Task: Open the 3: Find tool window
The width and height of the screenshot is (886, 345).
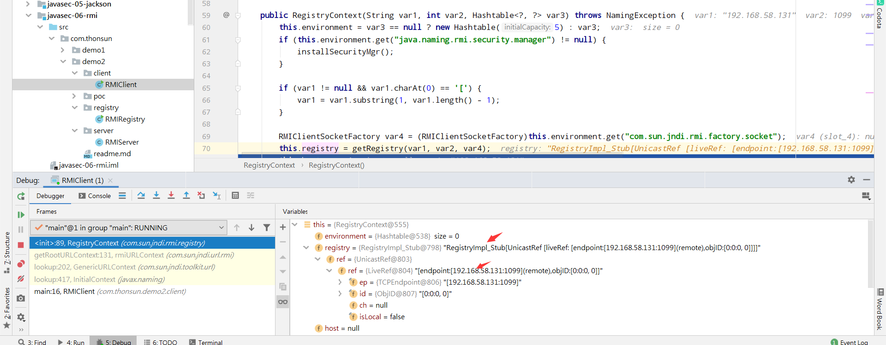Action: tap(32, 342)
